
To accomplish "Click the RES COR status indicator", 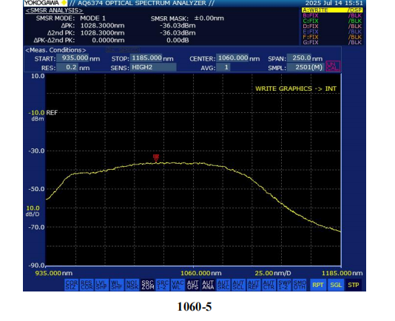I will click(x=87, y=285).
